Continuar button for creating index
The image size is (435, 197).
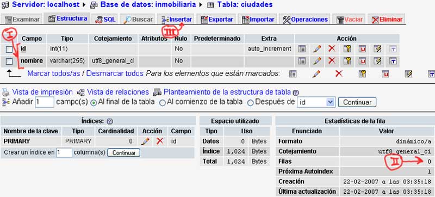pyautogui.click(x=124, y=153)
